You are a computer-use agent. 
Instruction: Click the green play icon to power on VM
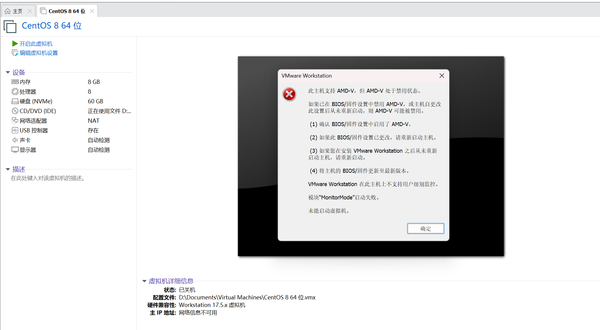tap(15, 44)
